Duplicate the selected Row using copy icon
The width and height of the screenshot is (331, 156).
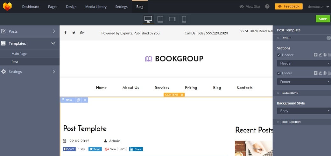[x=78, y=100]
